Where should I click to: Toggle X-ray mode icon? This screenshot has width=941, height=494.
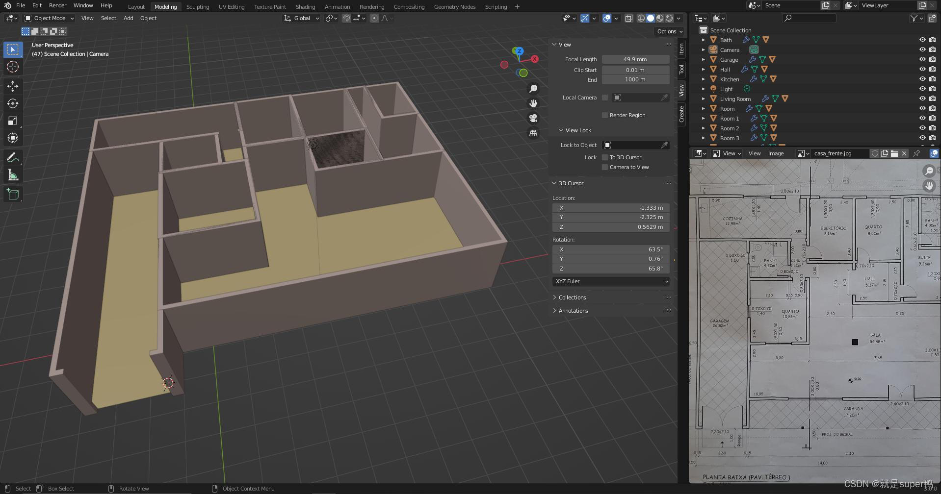(628, 18)
